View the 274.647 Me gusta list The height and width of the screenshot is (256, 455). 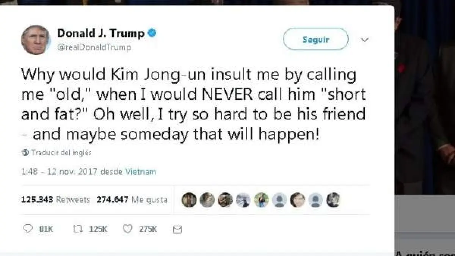pyautogui.click(x=132, y=199)
